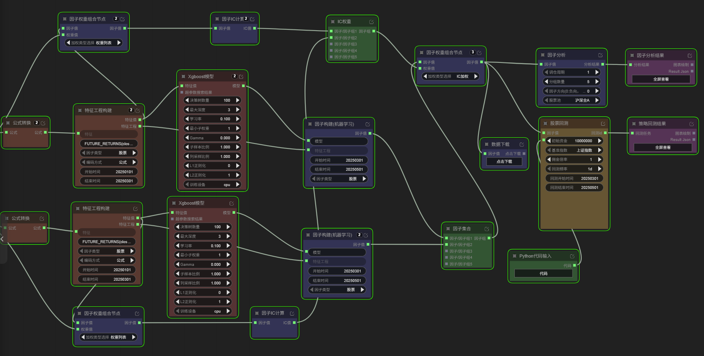Open the edit icon on 因子分析 node
The image size is (704, 356).
pyautogui.click(x=600, y=55)
